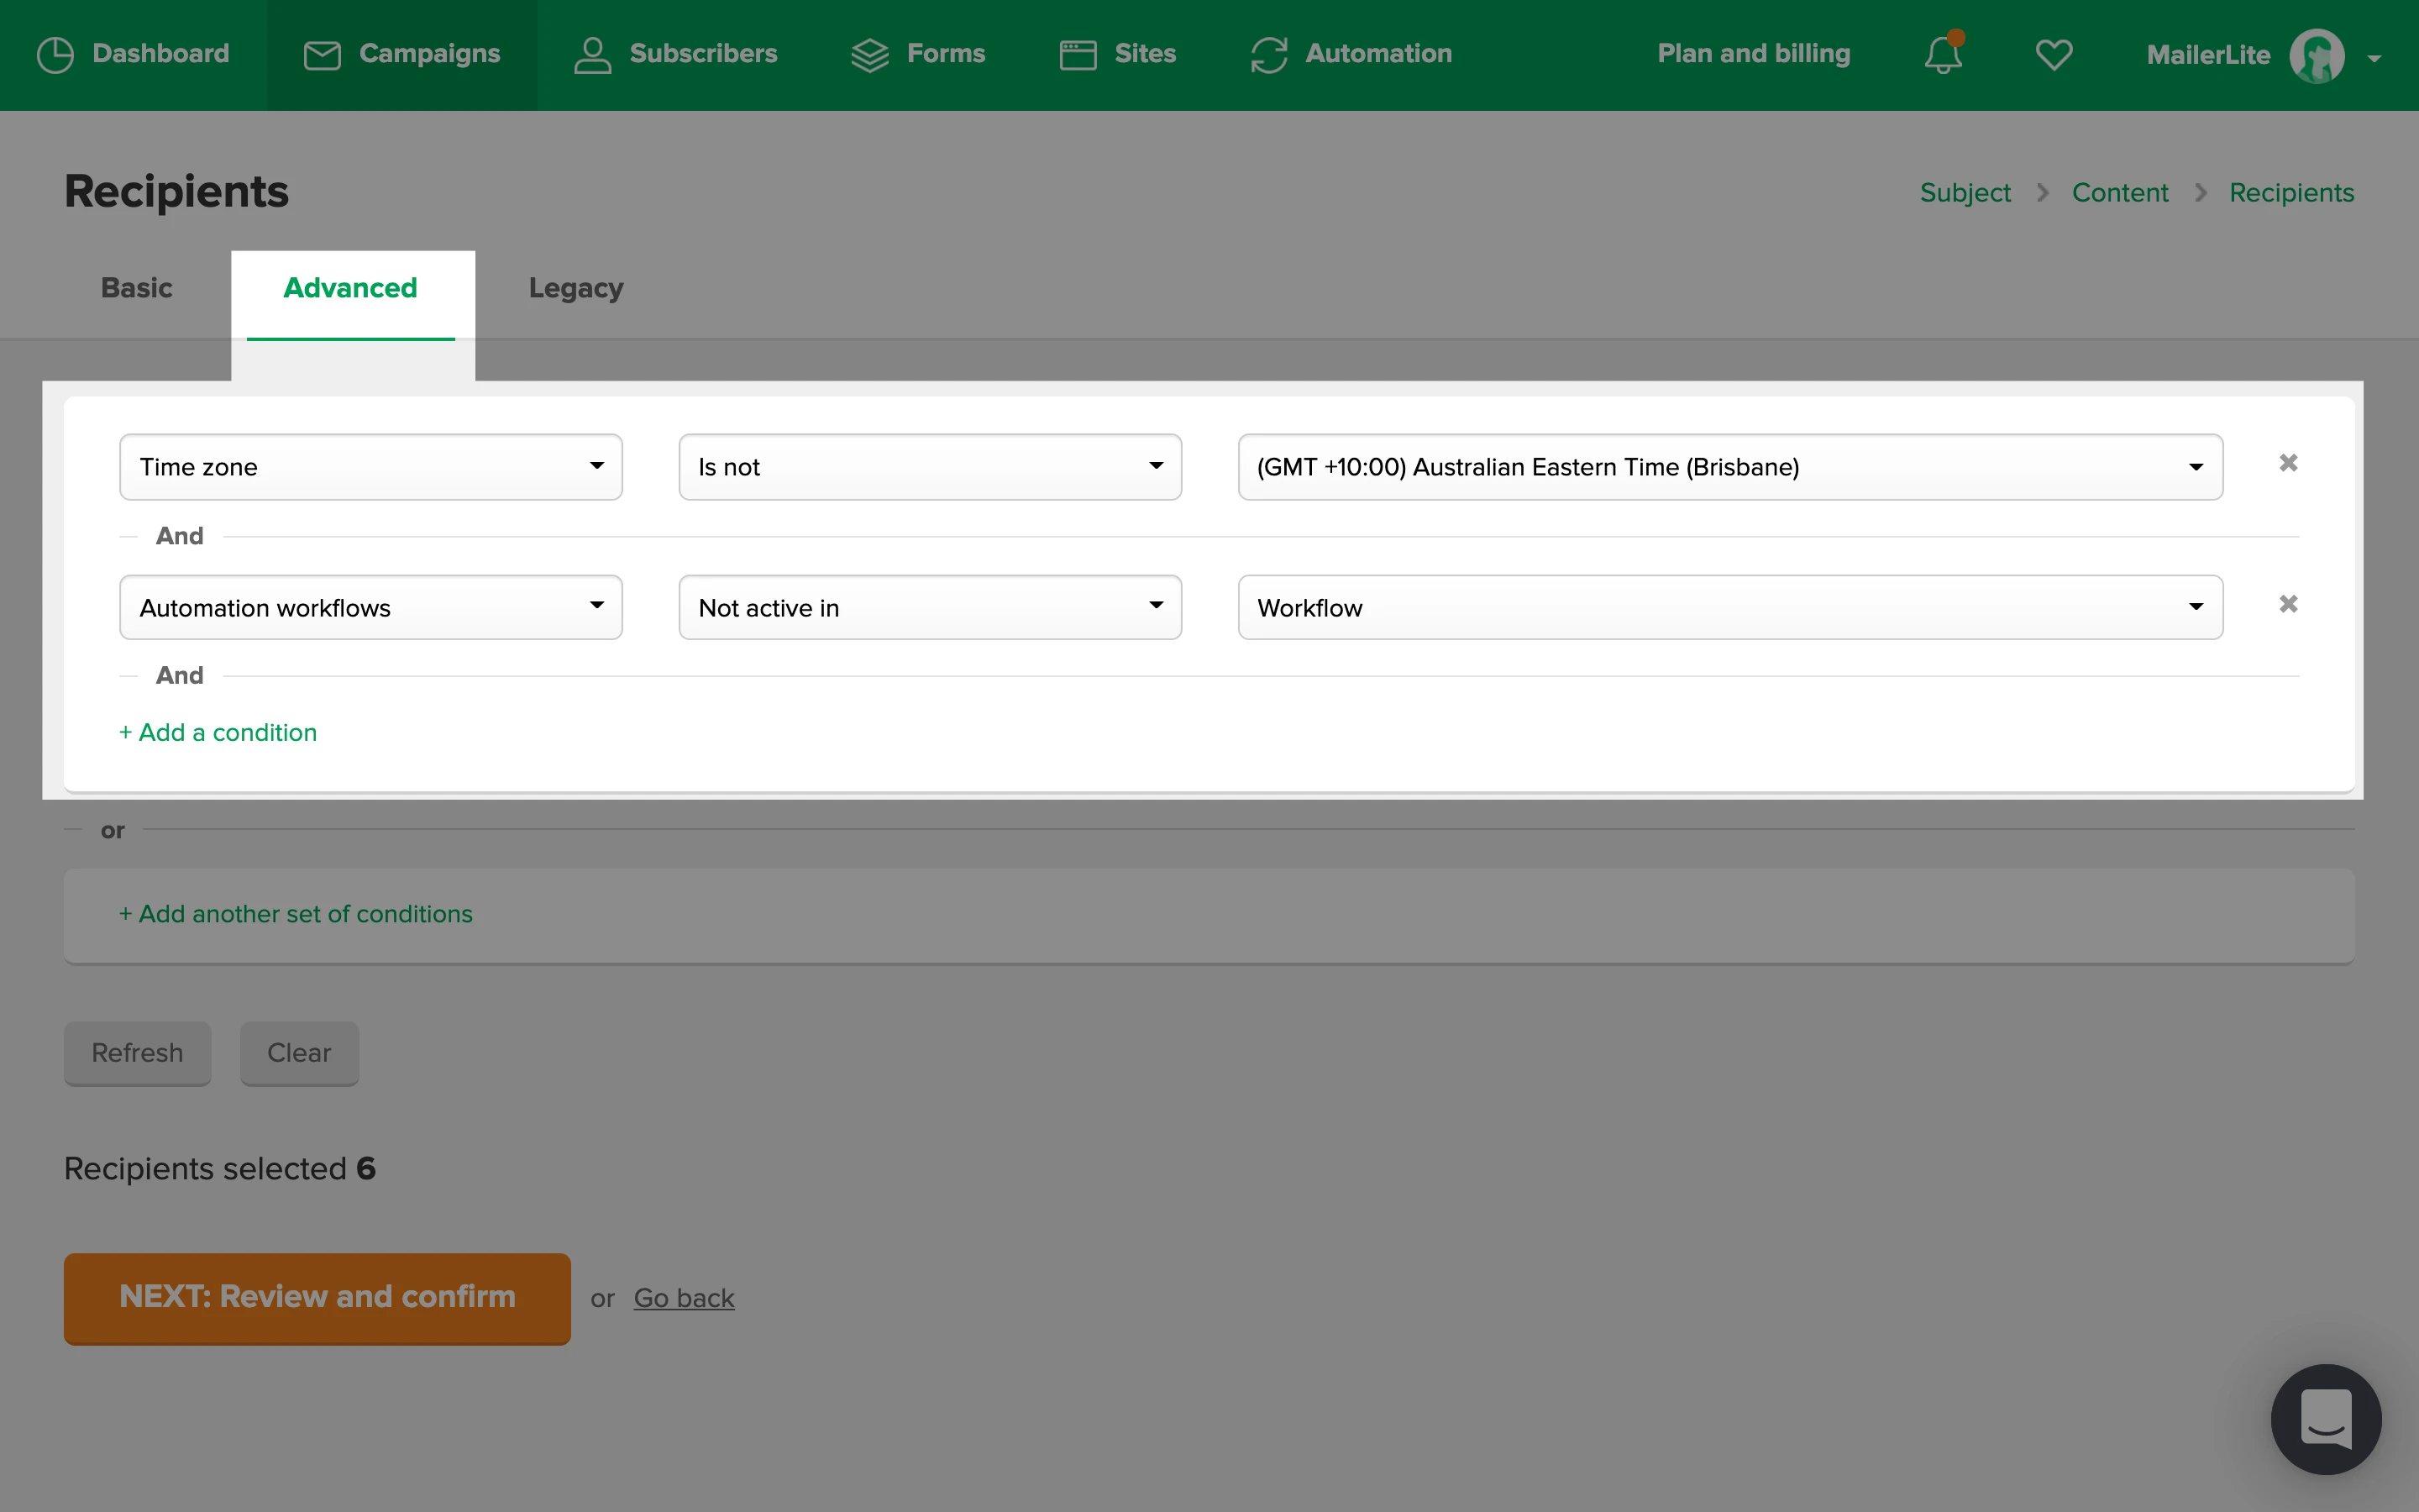Open Subscribers section
The height and width of the screenshot is (1512, 2419).
[675, 54]
